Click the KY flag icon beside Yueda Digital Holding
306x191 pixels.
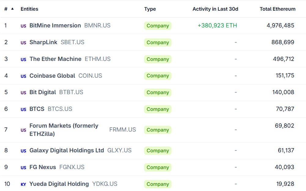click(23, 184)
